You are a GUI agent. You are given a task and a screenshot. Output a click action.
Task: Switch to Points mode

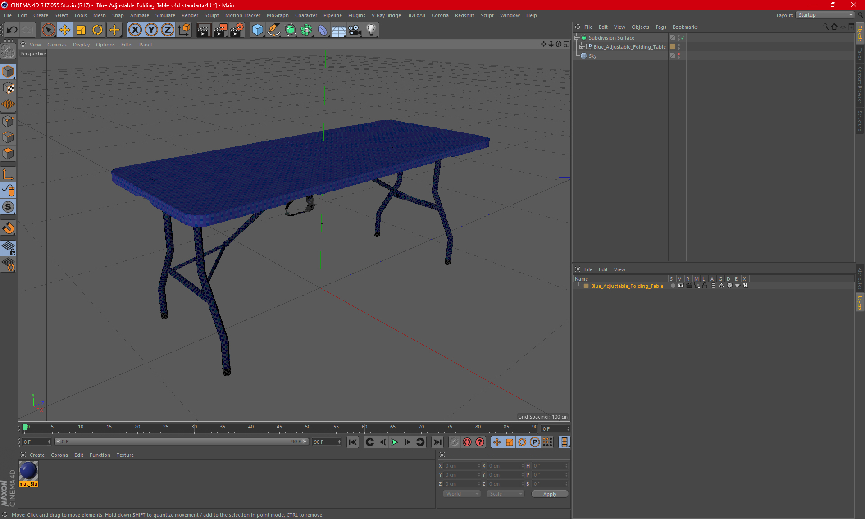click(8, 121)
